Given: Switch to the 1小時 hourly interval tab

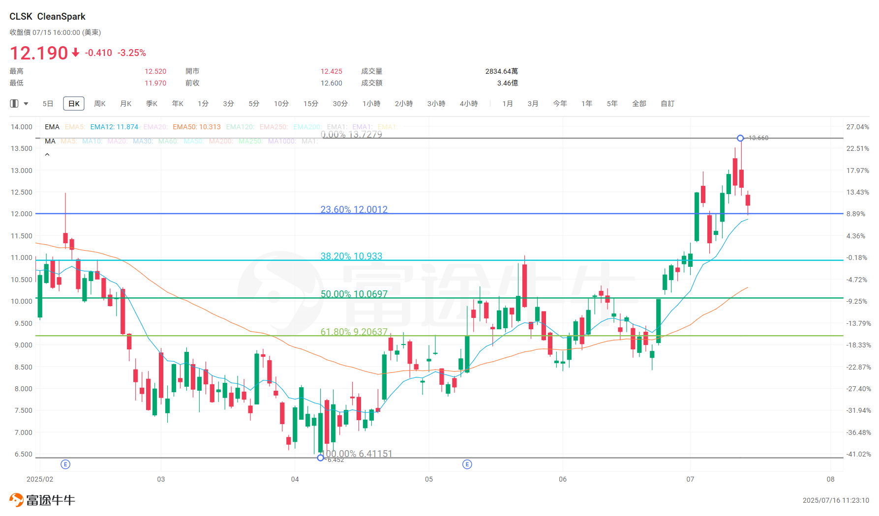Looking at the screenshot, I should [x=371, y=103].
